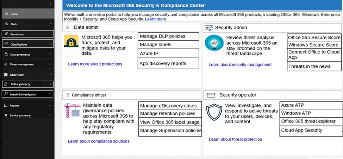Click the Mail flow envelope icon
The image size is (343, 159).
click(x=6, y=75)
